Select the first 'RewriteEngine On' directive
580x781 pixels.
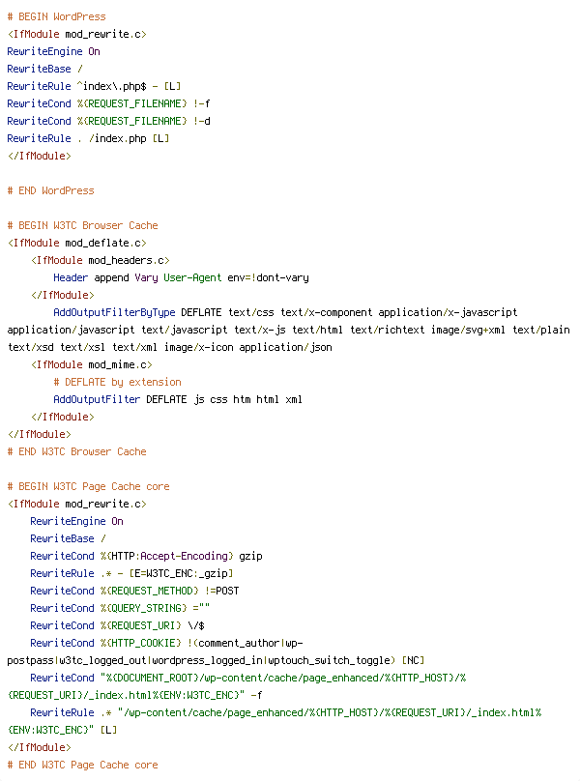point(53,51)
